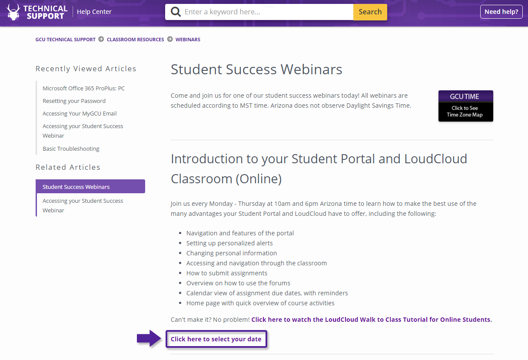The height and width of the screenshot is (360, 528).
Task: Click the Recently Viewed Articles heading
Action: (86, 69)
